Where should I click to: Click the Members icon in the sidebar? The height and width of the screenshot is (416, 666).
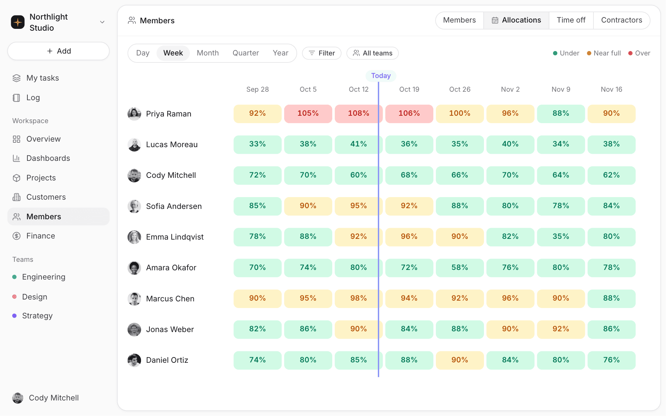click(x=17, y=217)
